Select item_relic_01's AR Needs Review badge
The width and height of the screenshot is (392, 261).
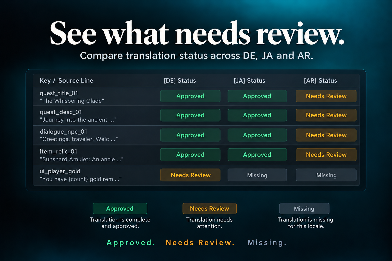point(326,155)
